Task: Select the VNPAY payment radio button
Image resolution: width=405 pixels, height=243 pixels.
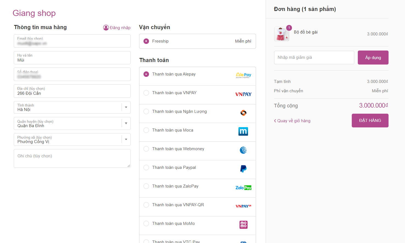Action: click(146, 93)
